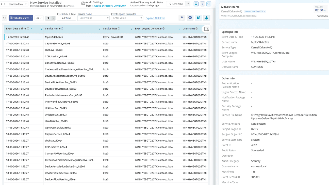
Task: Expand the filter dropdown arrow
Action: 53,18
